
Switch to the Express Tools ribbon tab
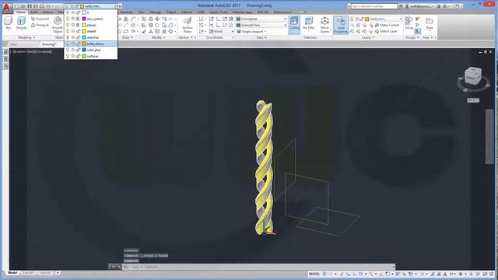pyautogui.click(x=218, y=12)
